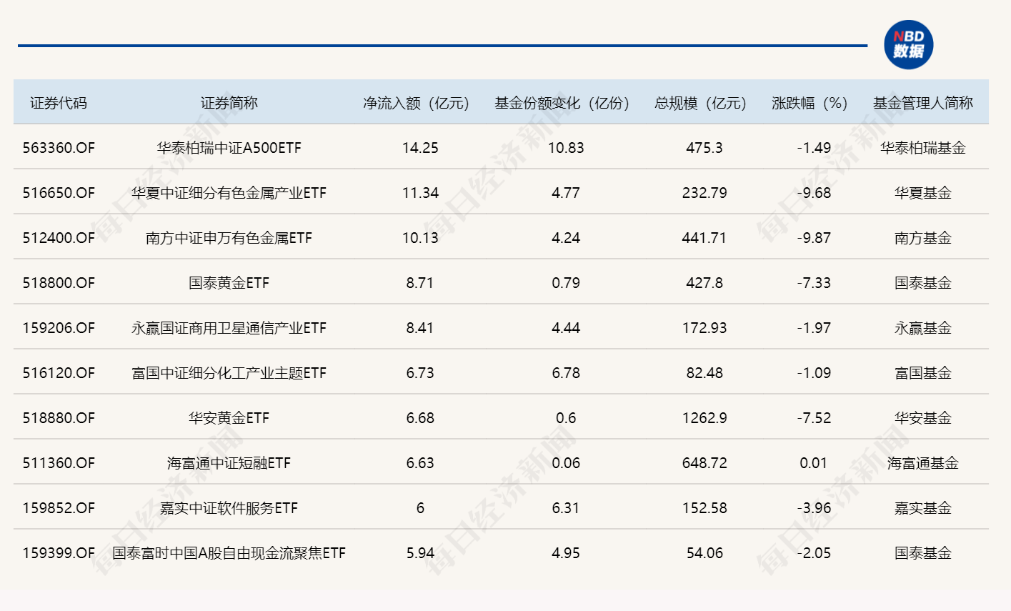The width and height of the screenshot is (1011, 611).
Task: Select the 总规模（亿元） column header
Action: click(704, 103)
